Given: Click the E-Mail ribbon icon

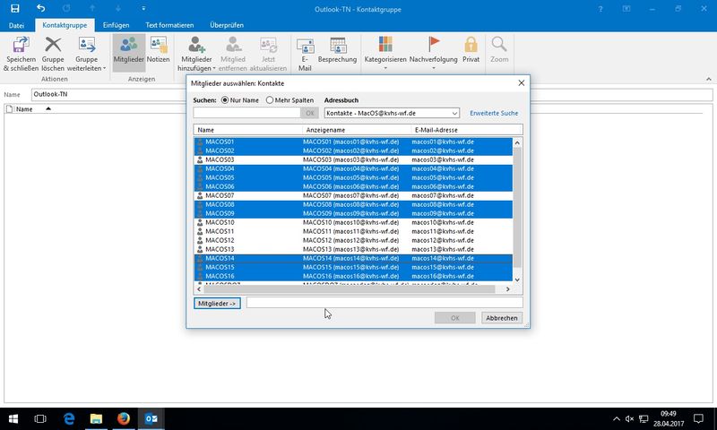Looking at the screenshot, I should 305,47.
